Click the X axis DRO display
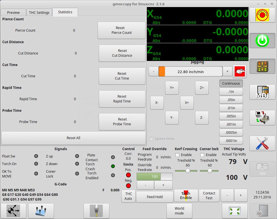The width and height of the screenshot is (277, 219). click(198, 16)
